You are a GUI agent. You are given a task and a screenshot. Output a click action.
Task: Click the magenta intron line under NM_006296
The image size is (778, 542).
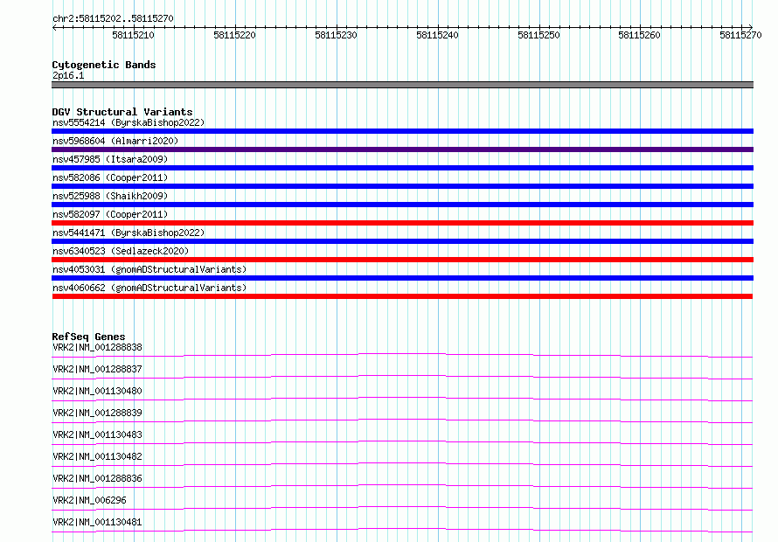pyautogui.click(x=402, y=507)
